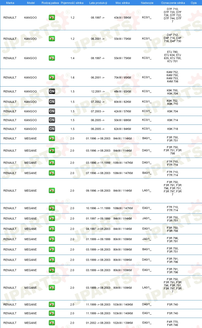Screen dimensions: 202x328
Task: Click the production years 01.2002 -> 08.2003
Action: (x=98, y=323)
